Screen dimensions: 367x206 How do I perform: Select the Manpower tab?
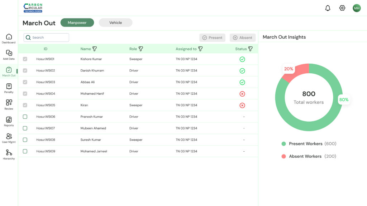coord(77,23)
